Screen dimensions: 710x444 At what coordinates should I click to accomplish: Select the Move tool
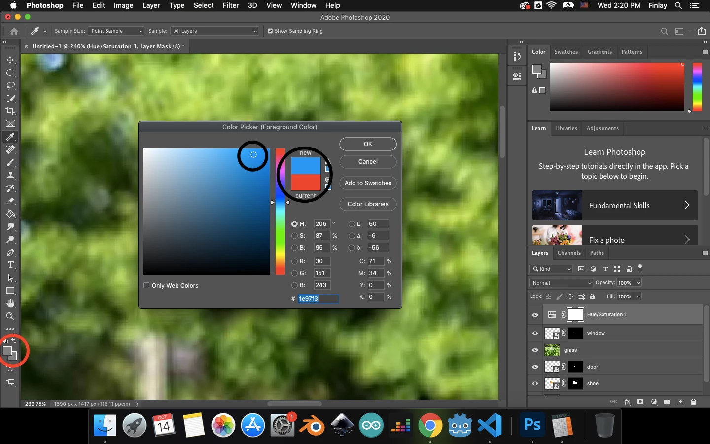coord(10,60)
